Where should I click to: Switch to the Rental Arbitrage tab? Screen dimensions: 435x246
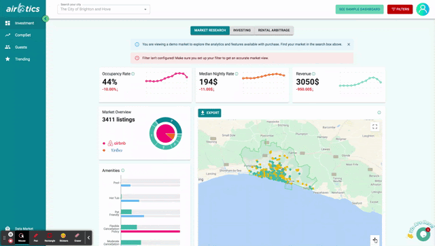pos(274,30)
